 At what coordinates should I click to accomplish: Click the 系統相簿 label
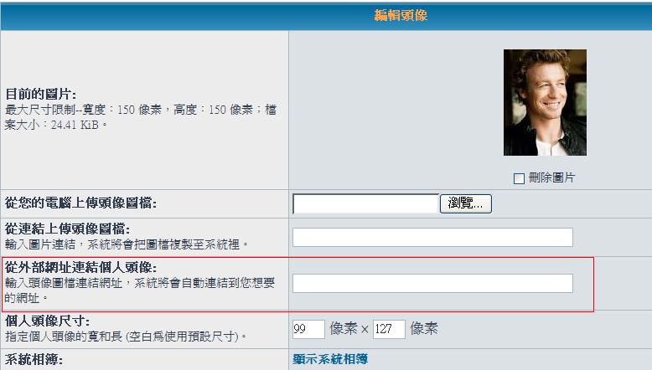coord(34,359)
